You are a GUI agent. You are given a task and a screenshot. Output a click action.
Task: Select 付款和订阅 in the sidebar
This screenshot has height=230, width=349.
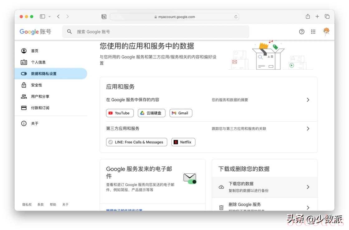pos(51,108)
